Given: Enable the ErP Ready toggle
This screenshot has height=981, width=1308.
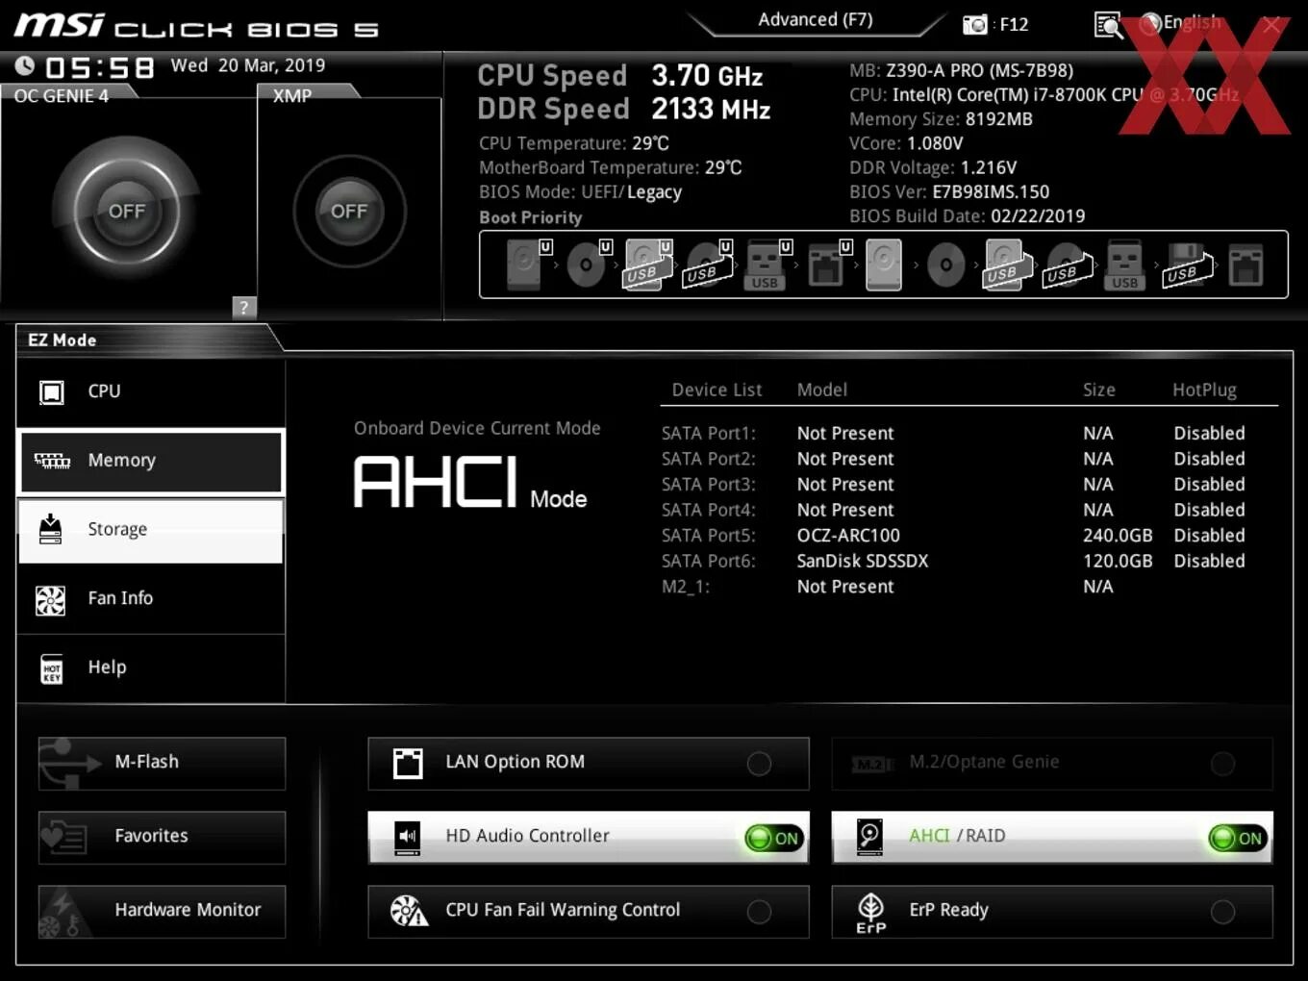Looking at the screenshot, I should pyautogui.click(x=1222, y=912).
